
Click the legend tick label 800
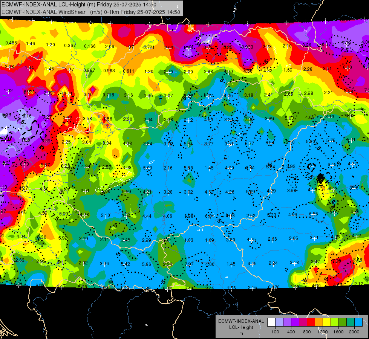(307, 332)
